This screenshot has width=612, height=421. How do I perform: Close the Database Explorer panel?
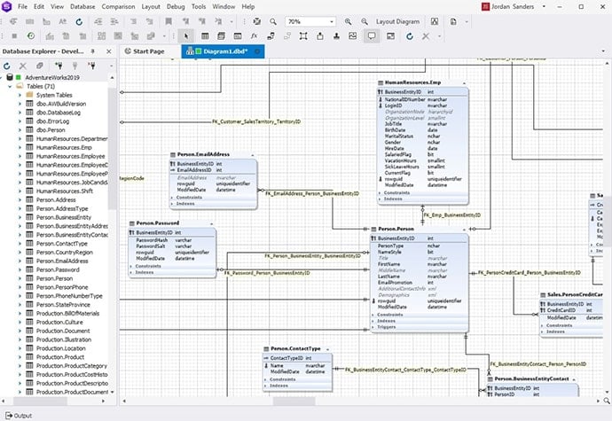(x=109, y=51)
